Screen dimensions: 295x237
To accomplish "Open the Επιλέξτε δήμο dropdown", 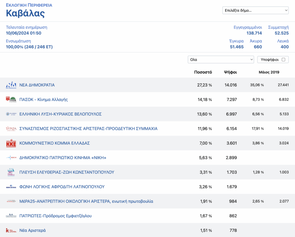I will pyautogui.click(x=256, y=10).
